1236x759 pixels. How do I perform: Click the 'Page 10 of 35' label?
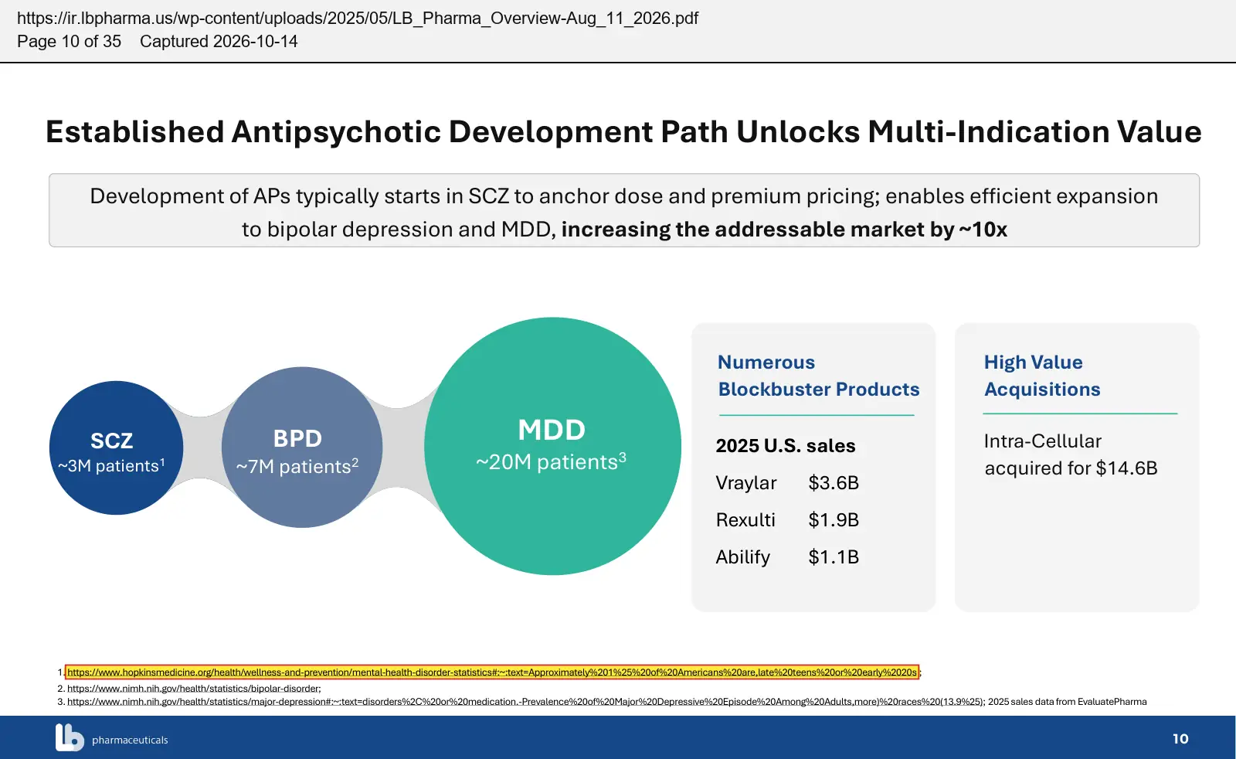pyautogui.click(x=70, y=42)
